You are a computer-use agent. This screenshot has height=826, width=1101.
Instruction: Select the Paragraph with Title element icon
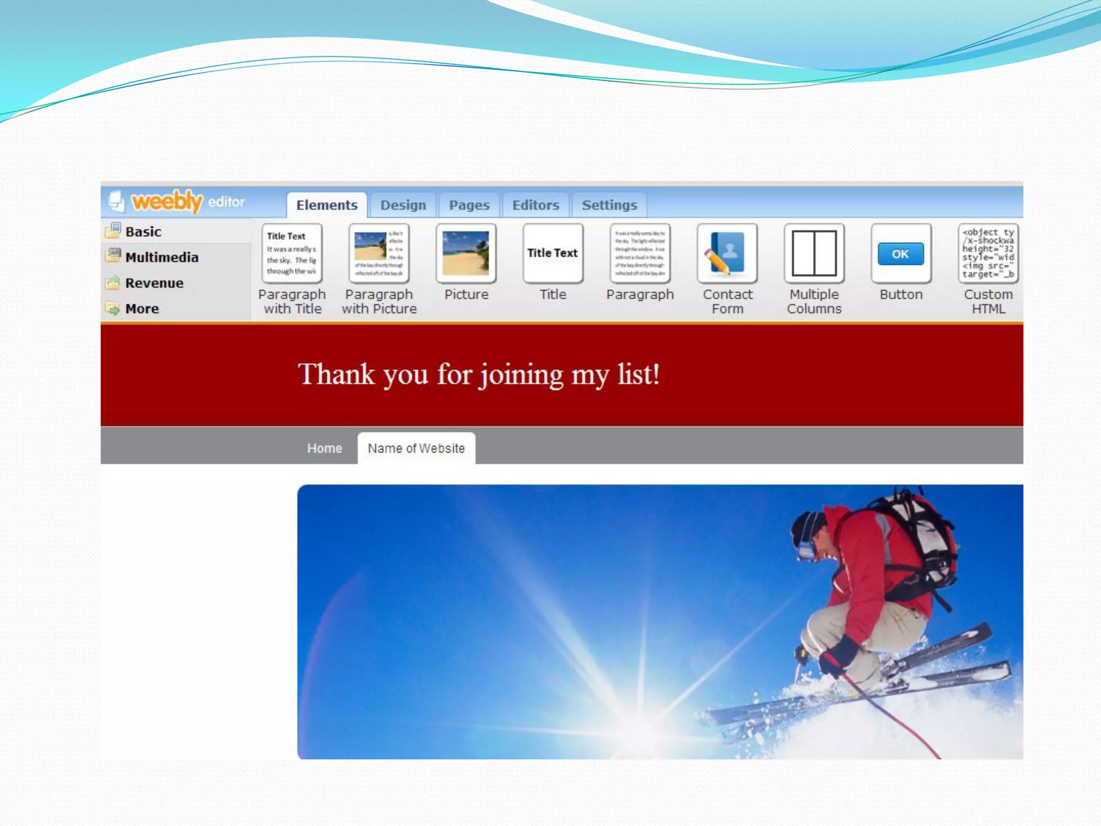(x=292, y=253)
